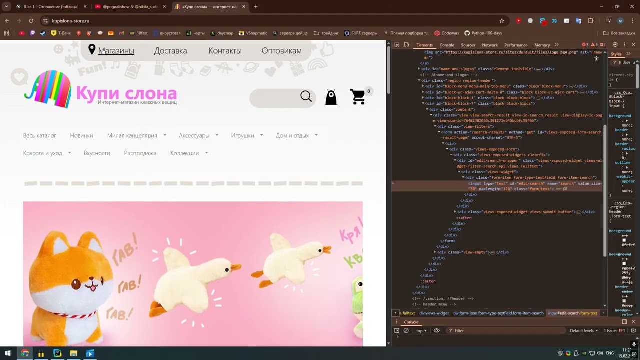Click the rgba background color swatch
This screenshot has width=640, height=360.
click(624, 263)
